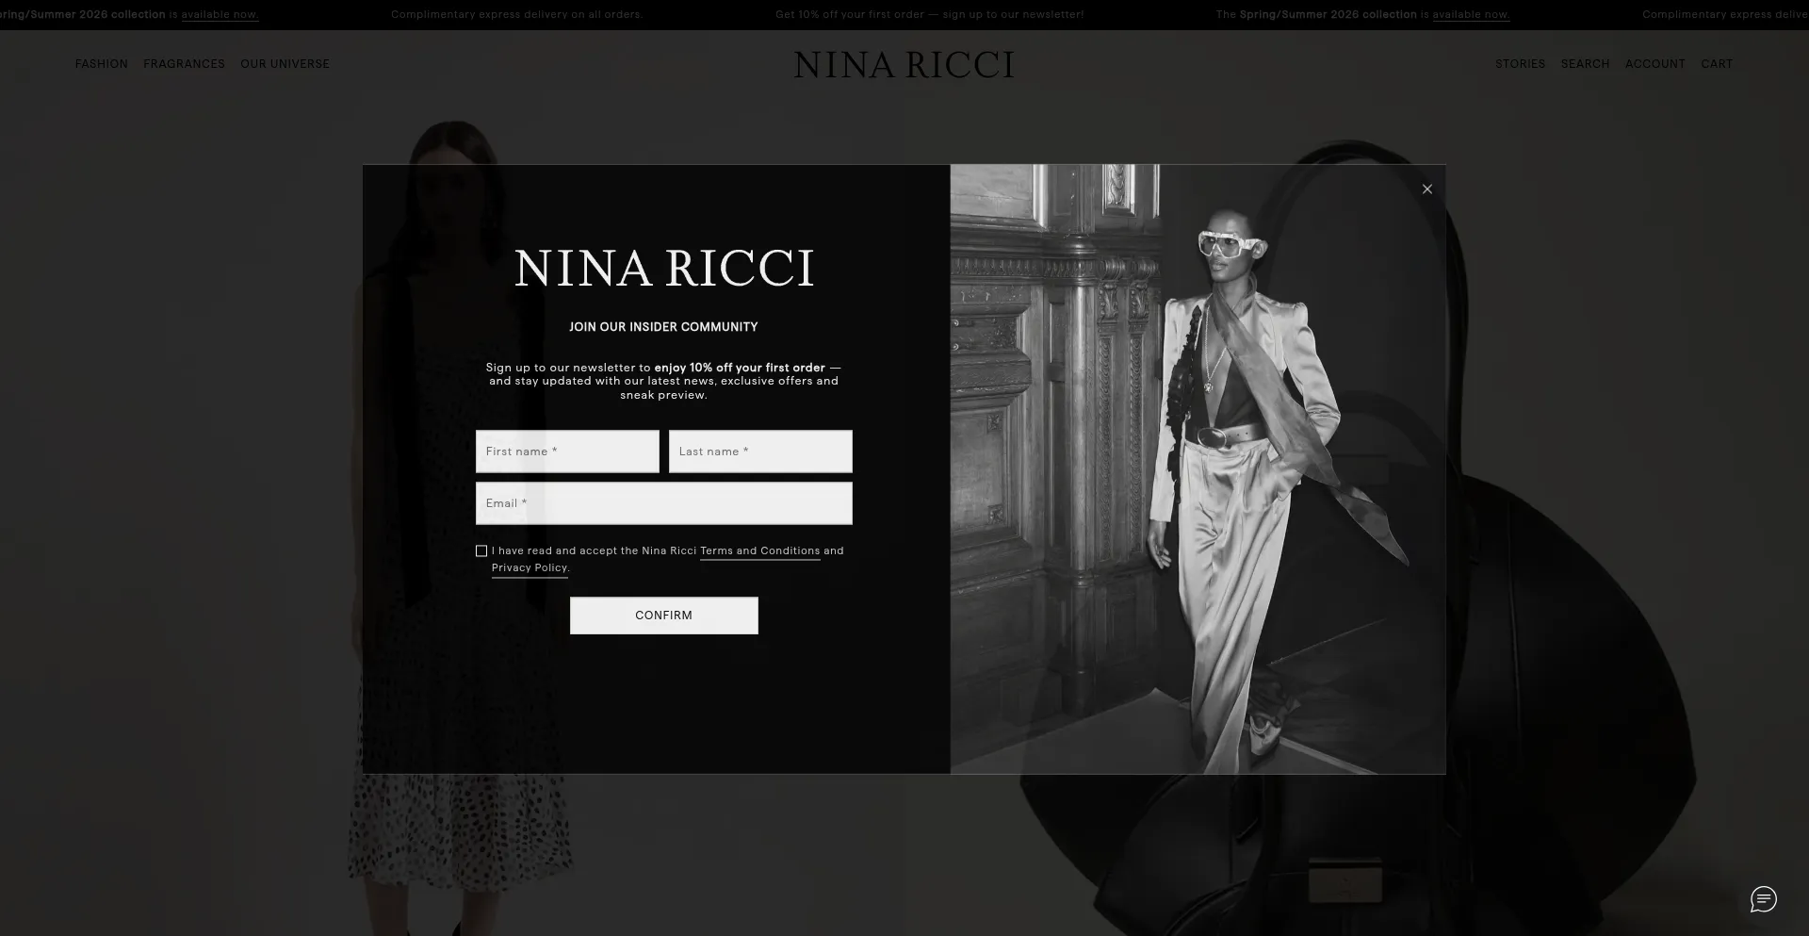Viewport: 1809px width, 936px height.
Task: Open ACCOUNT in the header
Action: [x=1654, y=64]
